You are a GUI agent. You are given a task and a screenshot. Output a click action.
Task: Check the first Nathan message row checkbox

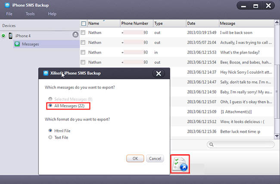click(84, 32)
